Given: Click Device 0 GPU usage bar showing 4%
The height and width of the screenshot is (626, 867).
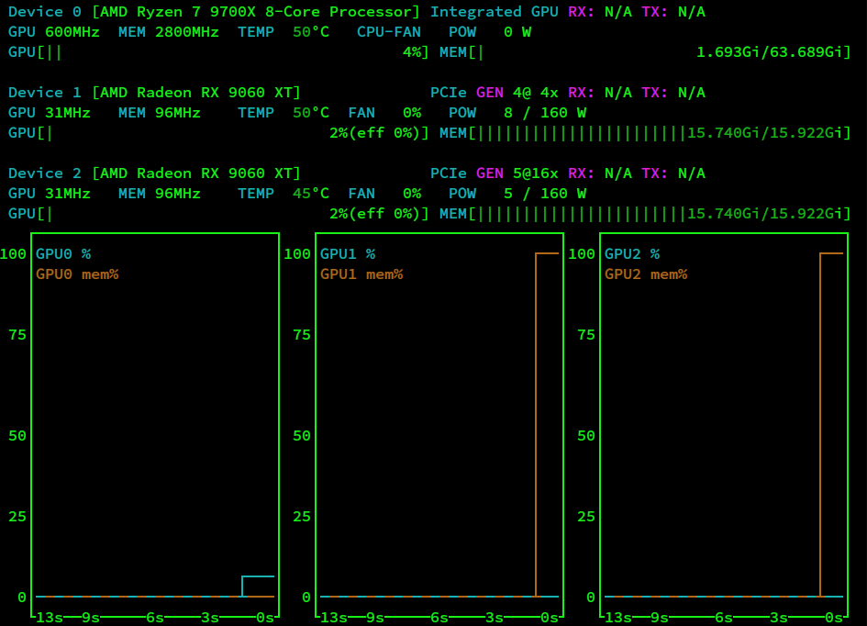Looking at the screenshot, I should click(x=218, y=52).
